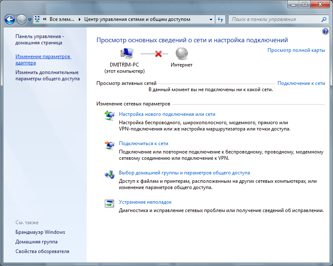Click the Control Panel icon in address bar

38,19
